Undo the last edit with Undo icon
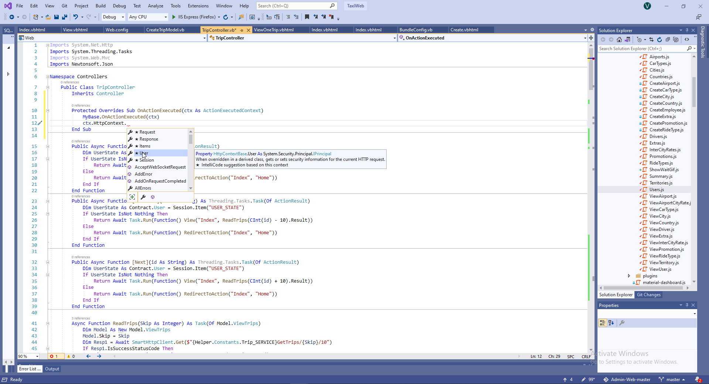Screen dimensions: 709x384 (x=76, y=17)
